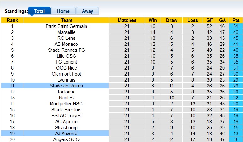243x142 pixels.
Task: Click the Win column header
Action: 153,20
